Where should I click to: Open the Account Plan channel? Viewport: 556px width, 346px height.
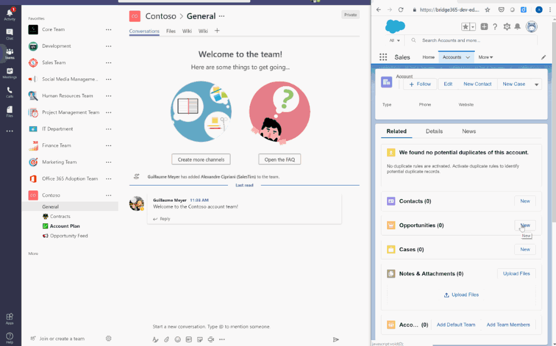click(64, 226)
